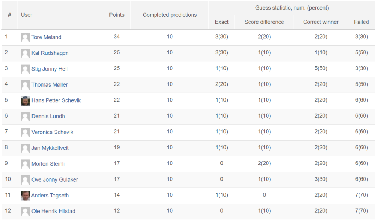375x220 pixels.
Task: Click the Points column header
Action: pos(116,15)
